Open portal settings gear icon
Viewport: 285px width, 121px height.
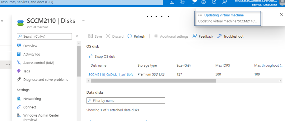pyautogui.click(x=203, y=2)
